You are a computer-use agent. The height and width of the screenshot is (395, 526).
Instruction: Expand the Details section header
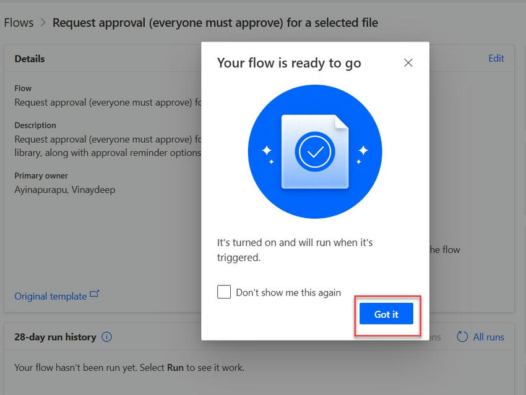point(29,59)
